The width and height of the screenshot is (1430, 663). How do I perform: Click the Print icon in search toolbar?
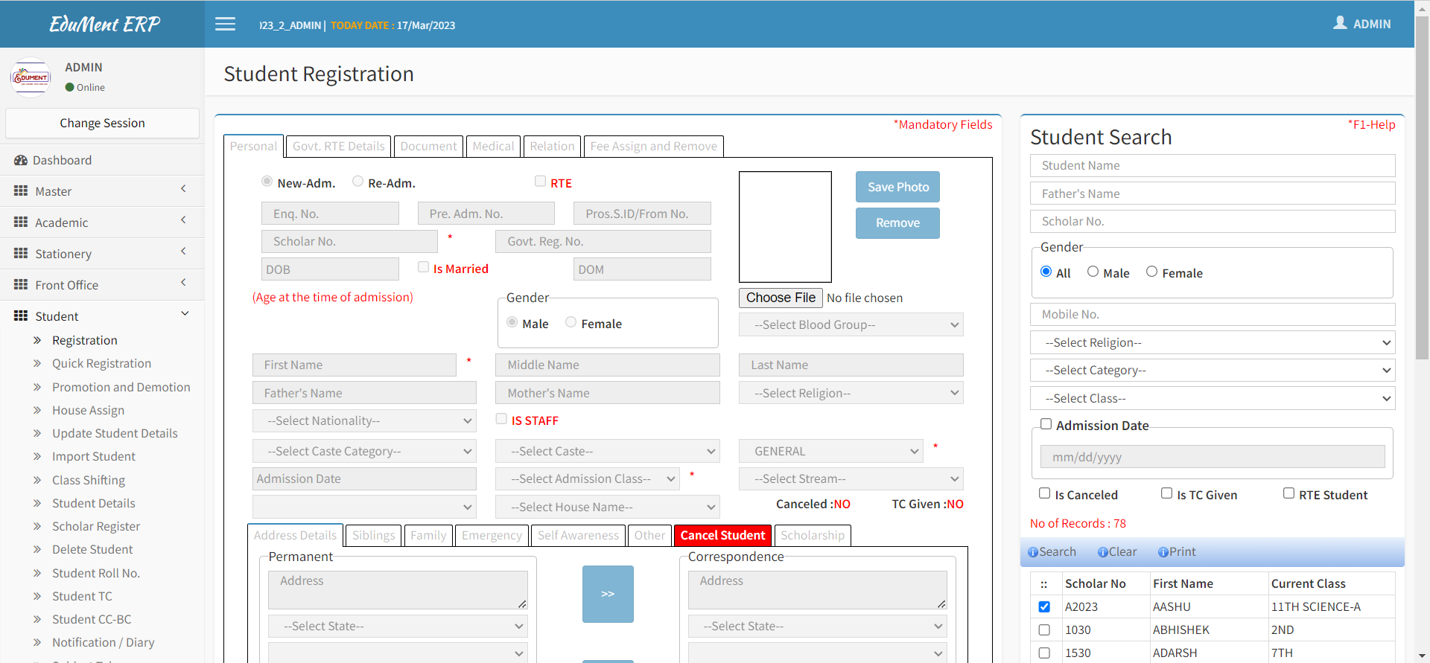pos(1163,552)
